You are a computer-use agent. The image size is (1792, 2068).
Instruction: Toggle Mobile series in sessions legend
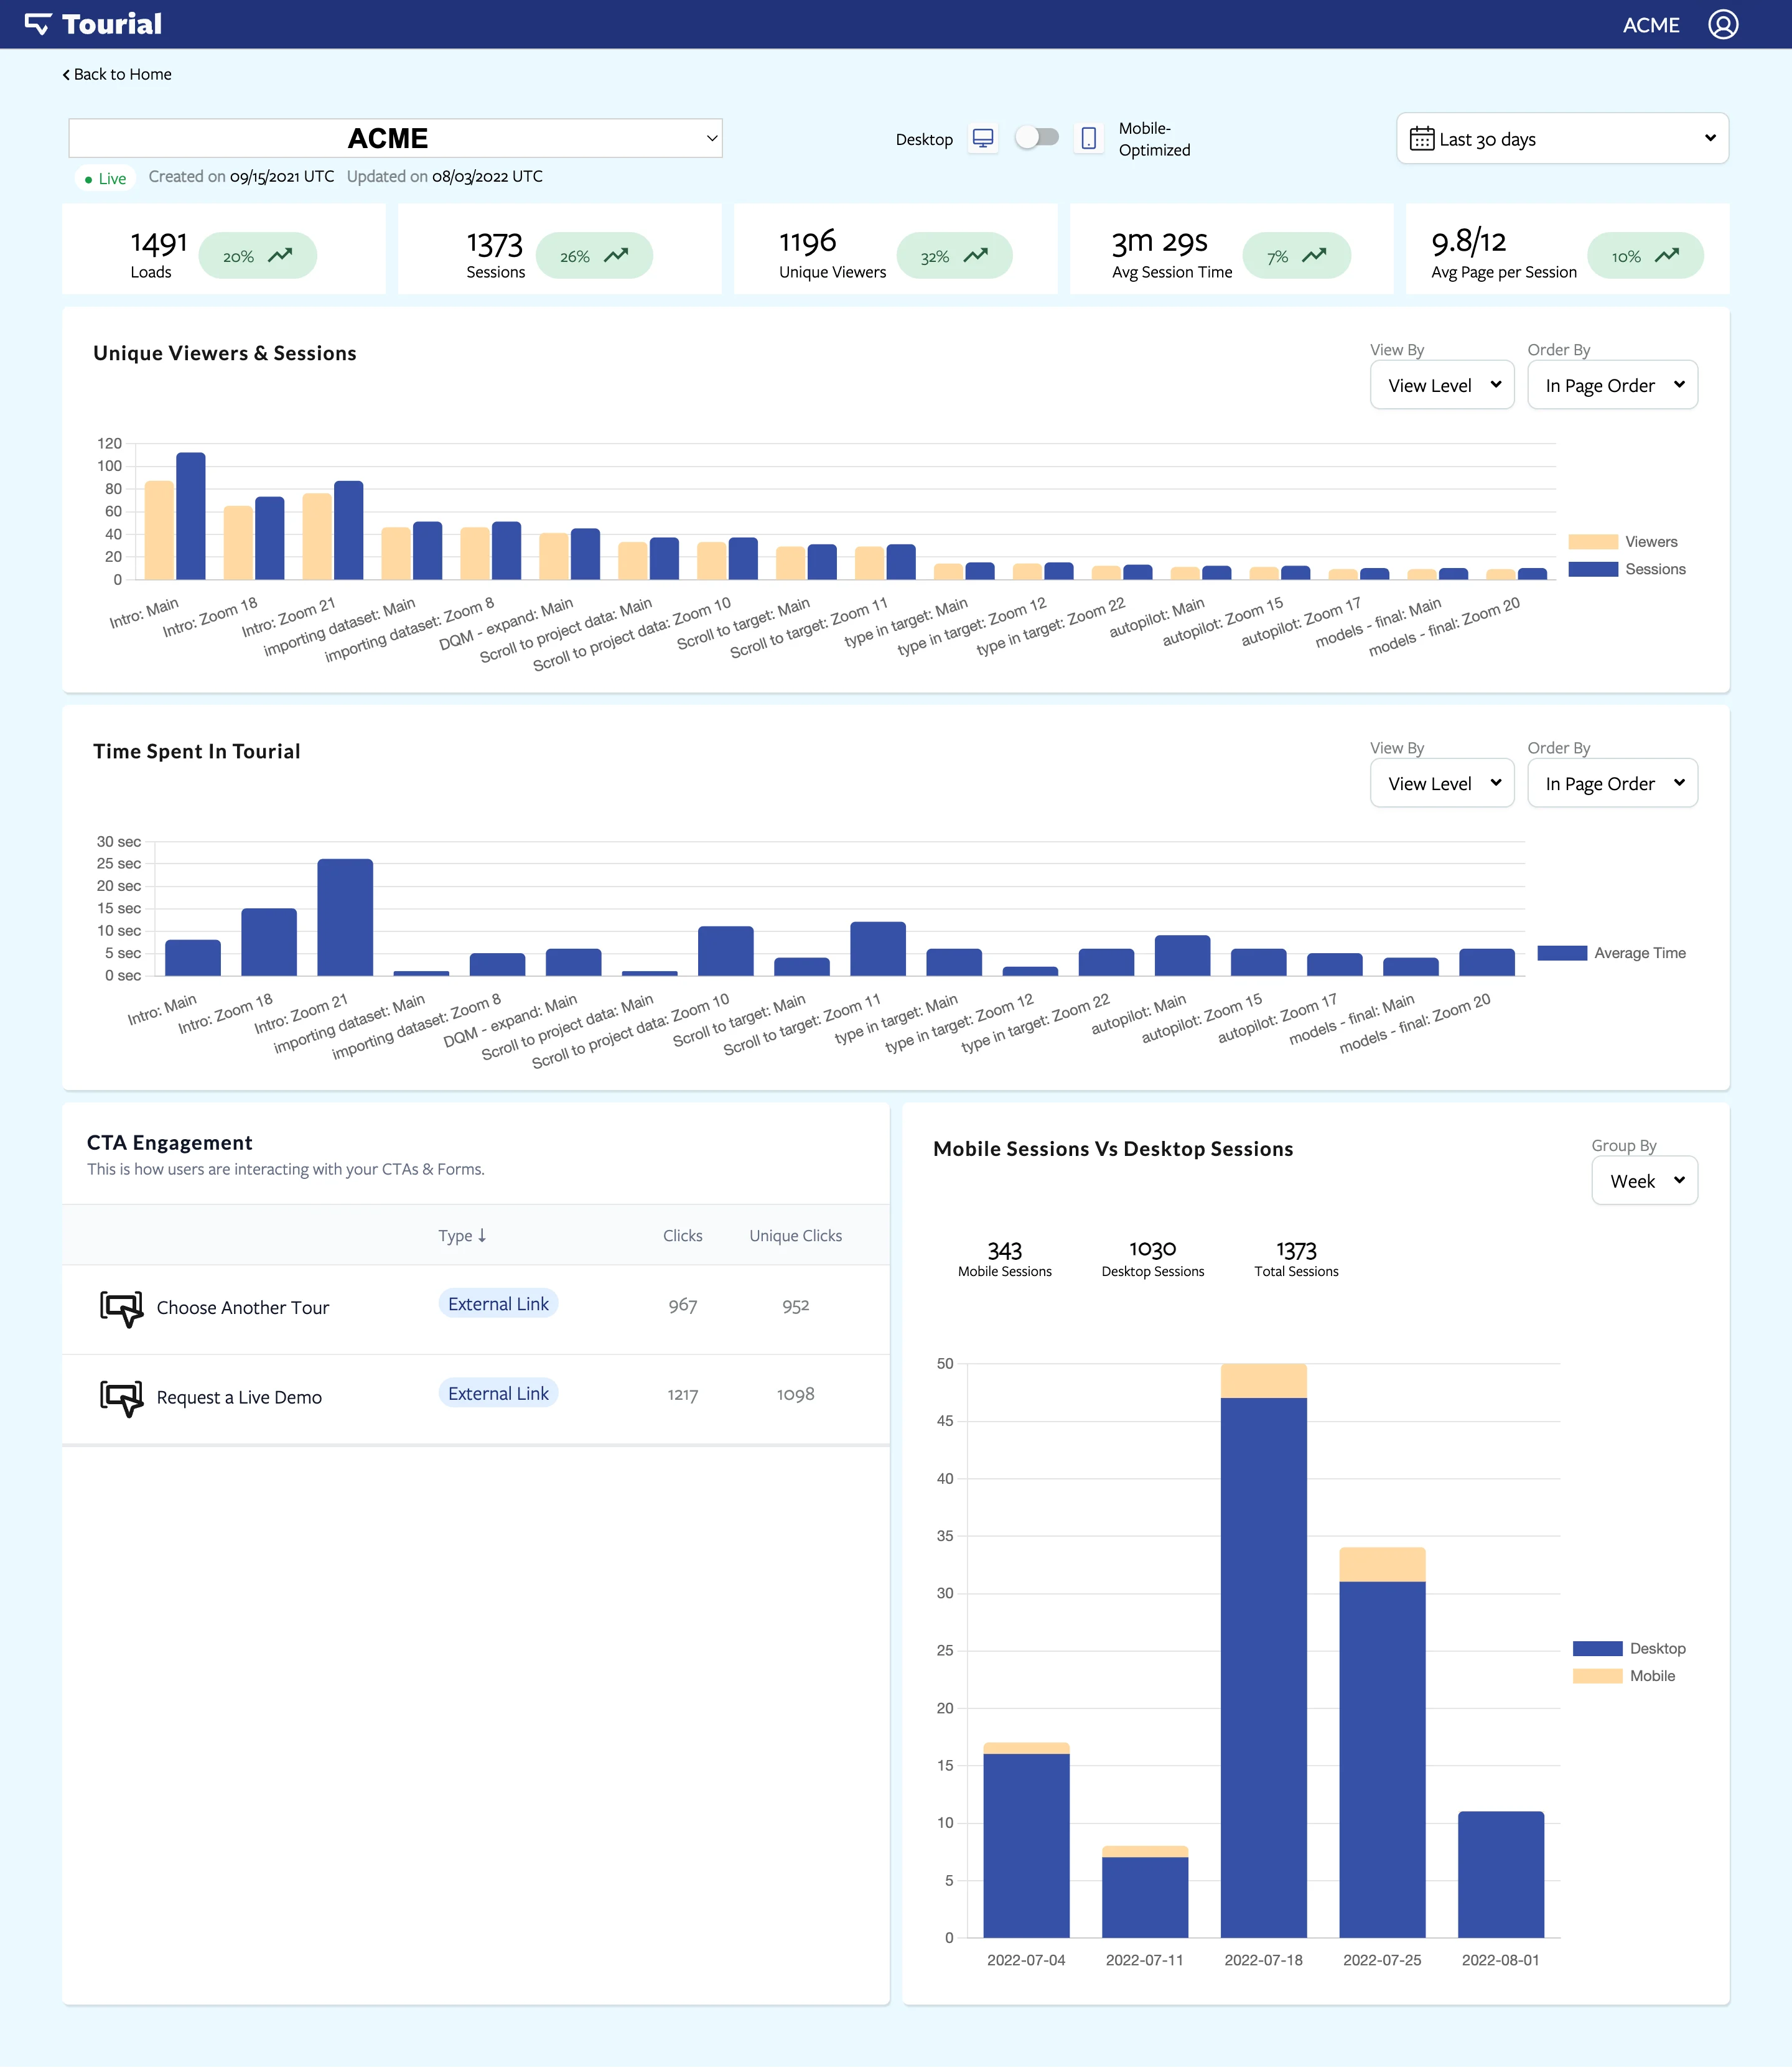coord(1624,1676)
